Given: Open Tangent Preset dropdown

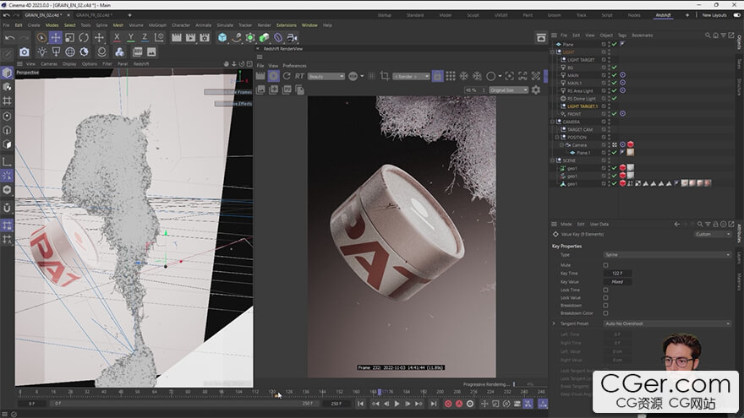Looking at the screenshot, I should point(667,323).
